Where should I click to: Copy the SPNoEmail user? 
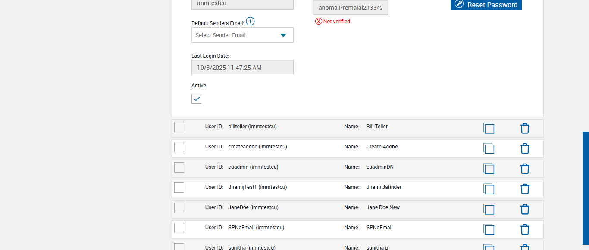pyautogui.click(x=489, y=229)
